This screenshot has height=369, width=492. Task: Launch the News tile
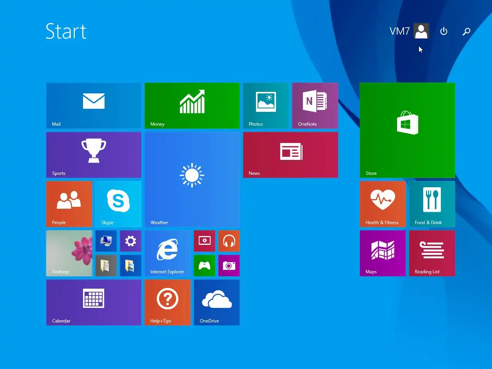[x=291, y=155]
